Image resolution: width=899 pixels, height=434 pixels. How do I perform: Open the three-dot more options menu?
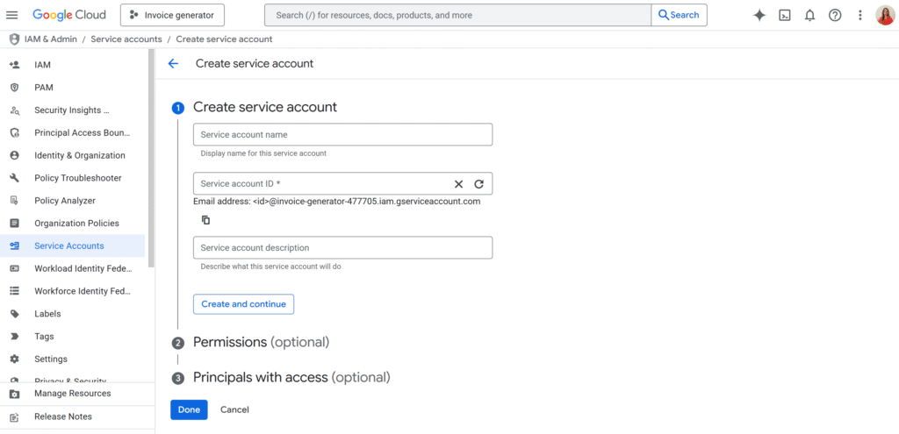859,15
